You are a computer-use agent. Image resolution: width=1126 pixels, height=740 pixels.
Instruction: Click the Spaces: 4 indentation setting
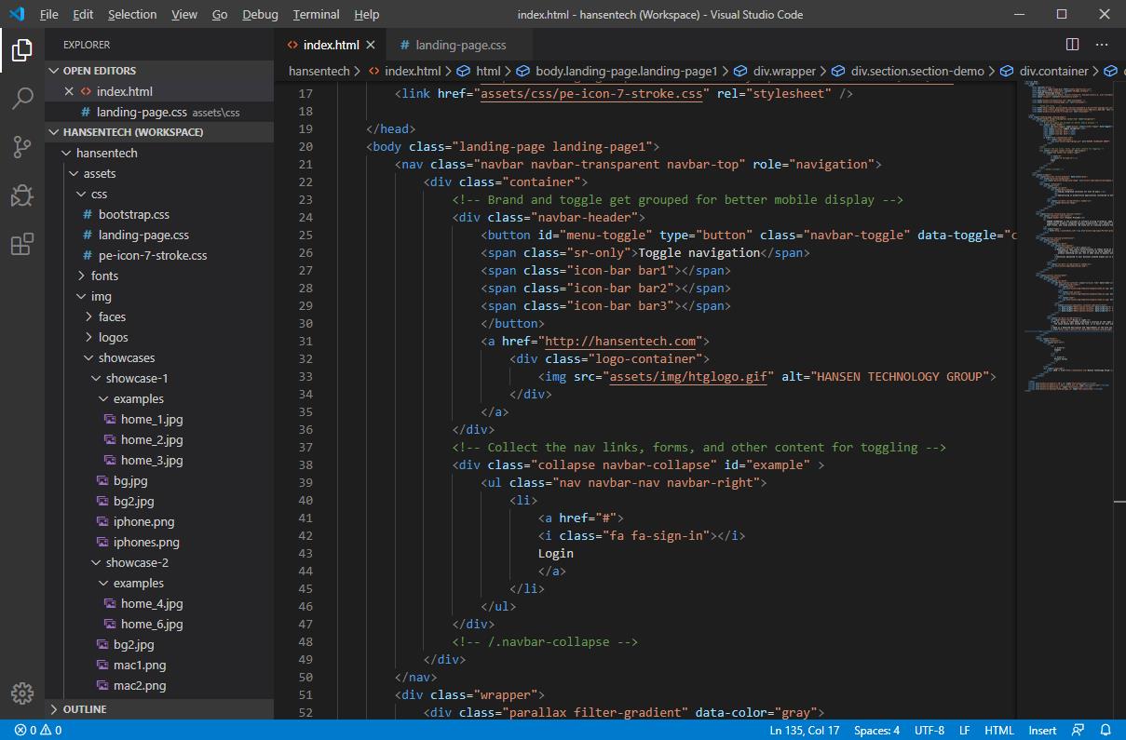pos(876,731)
